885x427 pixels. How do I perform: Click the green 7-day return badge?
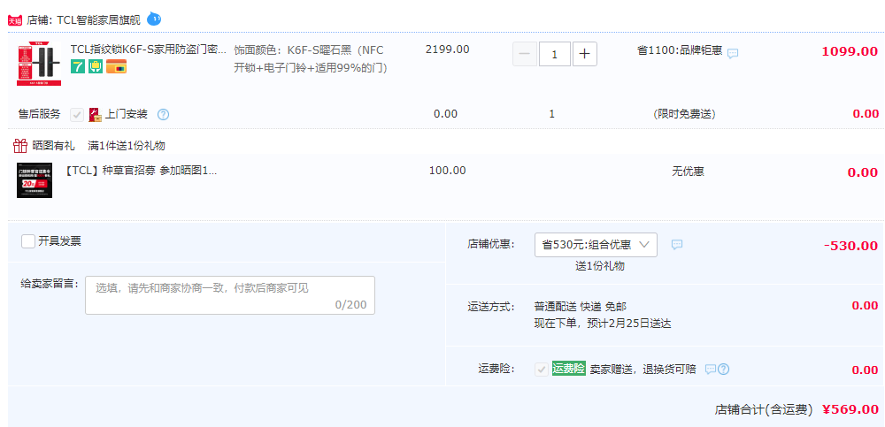click(77, 66)
